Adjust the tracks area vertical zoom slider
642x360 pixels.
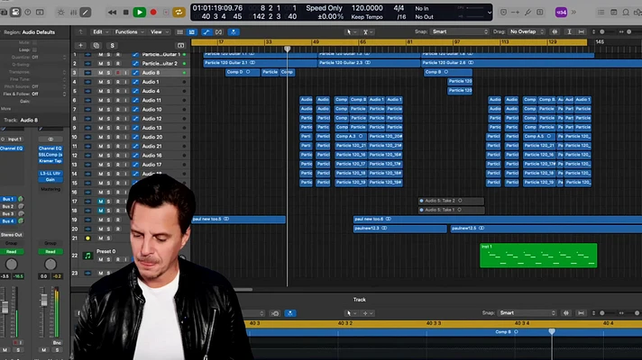[602, 31]
